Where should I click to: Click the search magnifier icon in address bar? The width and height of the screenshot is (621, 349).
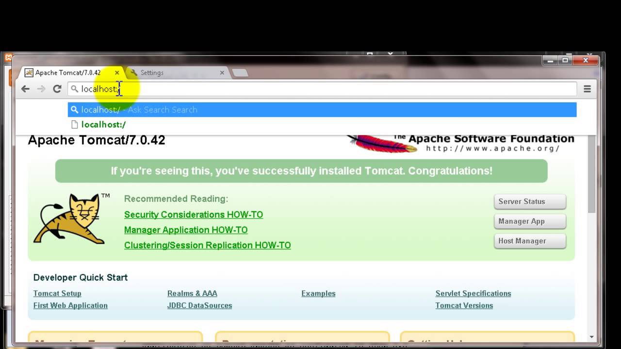click(x=74, y=89)
